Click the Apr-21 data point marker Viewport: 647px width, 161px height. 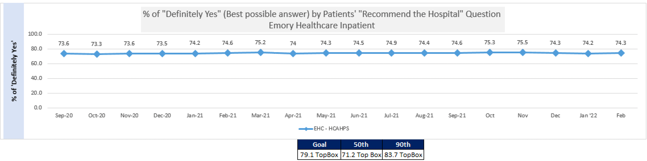click(293, 54)
